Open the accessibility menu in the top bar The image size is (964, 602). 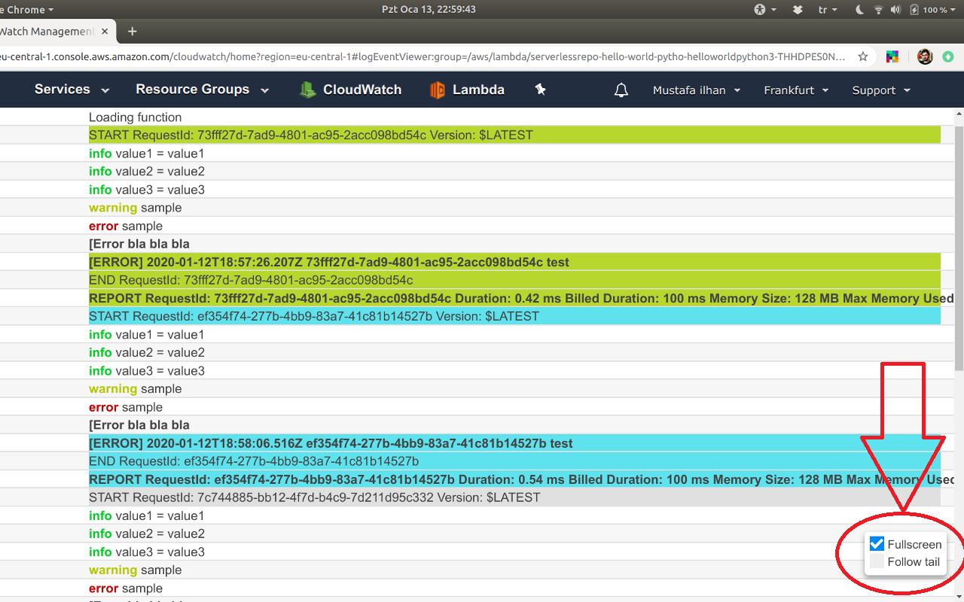[x=760, y=9]
